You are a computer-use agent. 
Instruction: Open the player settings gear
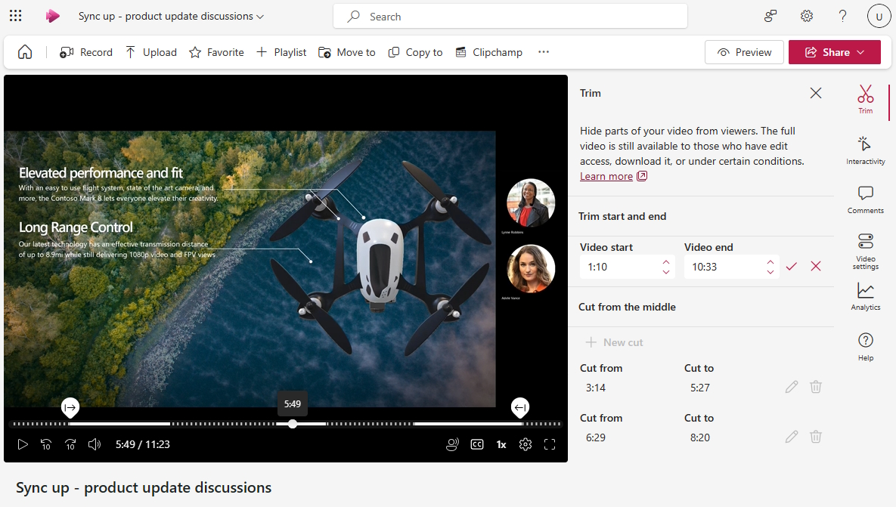click(526, 444)
